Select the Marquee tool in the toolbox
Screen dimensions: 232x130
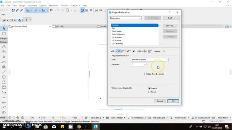coord(4,34)
